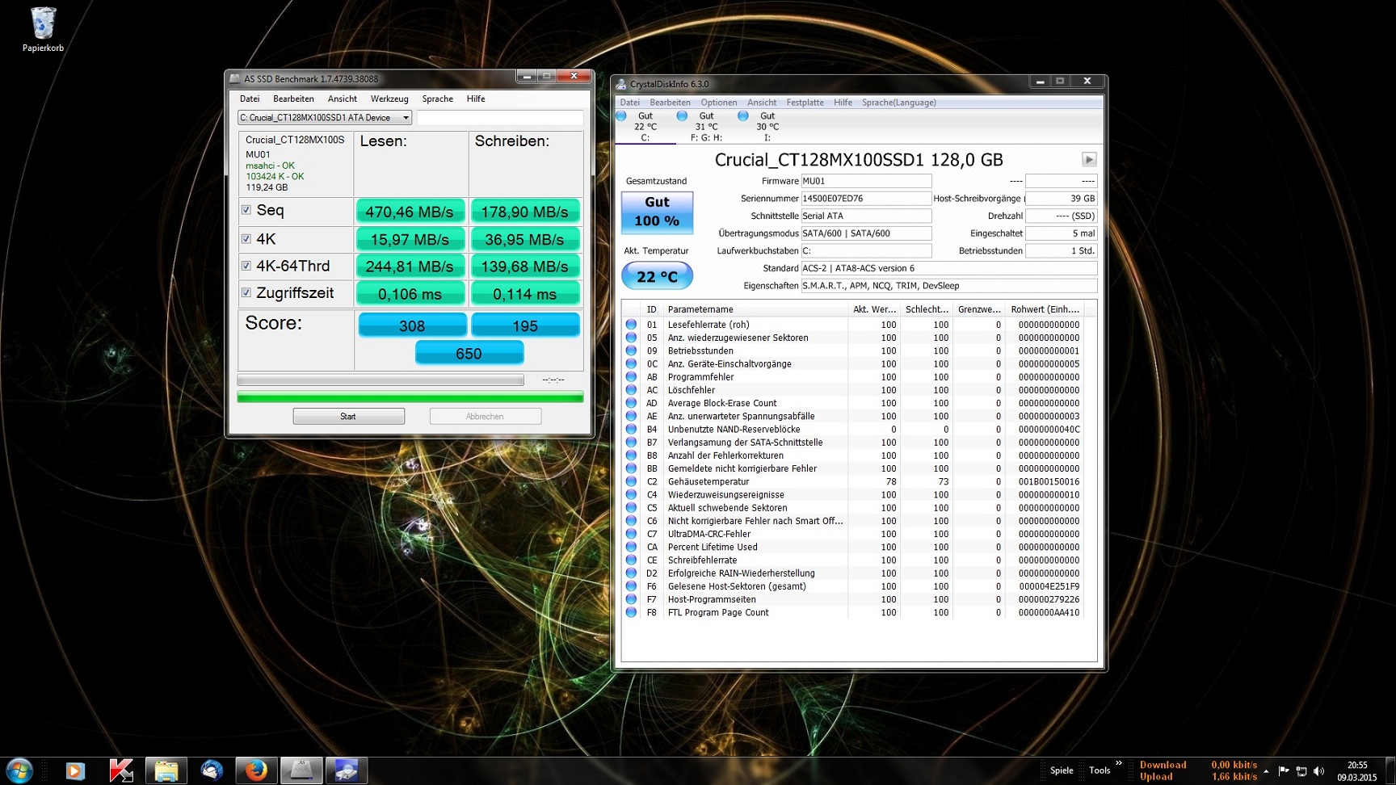Switch to CrystalDiskInfo taskbar icon
The width and height of the screenshot is (1396, 785).
tap(347, 770)
